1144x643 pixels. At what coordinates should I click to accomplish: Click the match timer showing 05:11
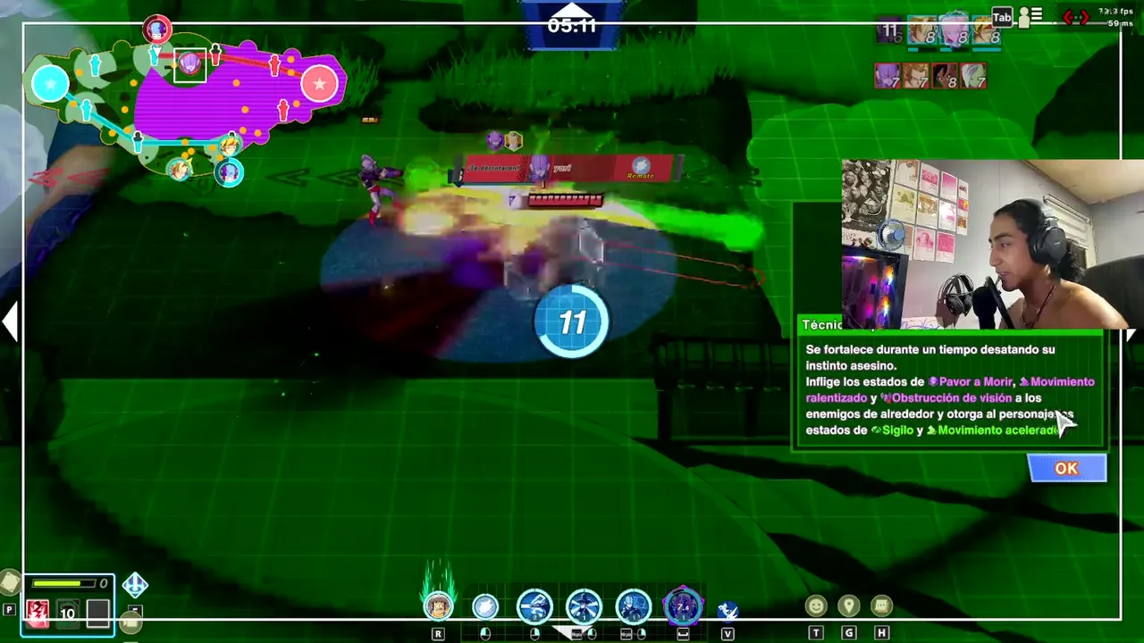coord(572,26)
